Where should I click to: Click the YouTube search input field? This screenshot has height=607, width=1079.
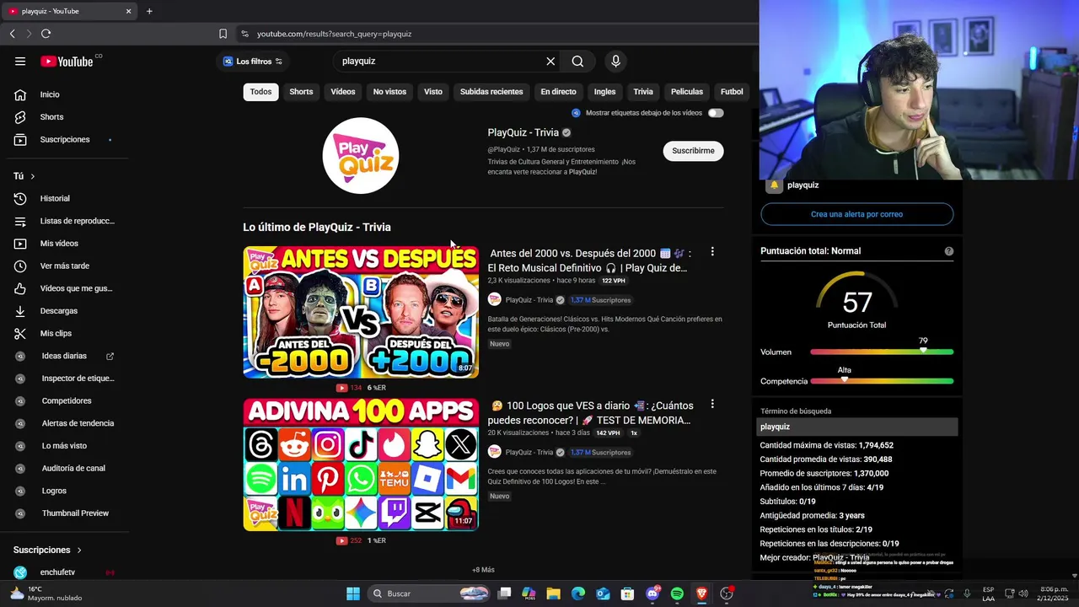(x=438, y=61)
